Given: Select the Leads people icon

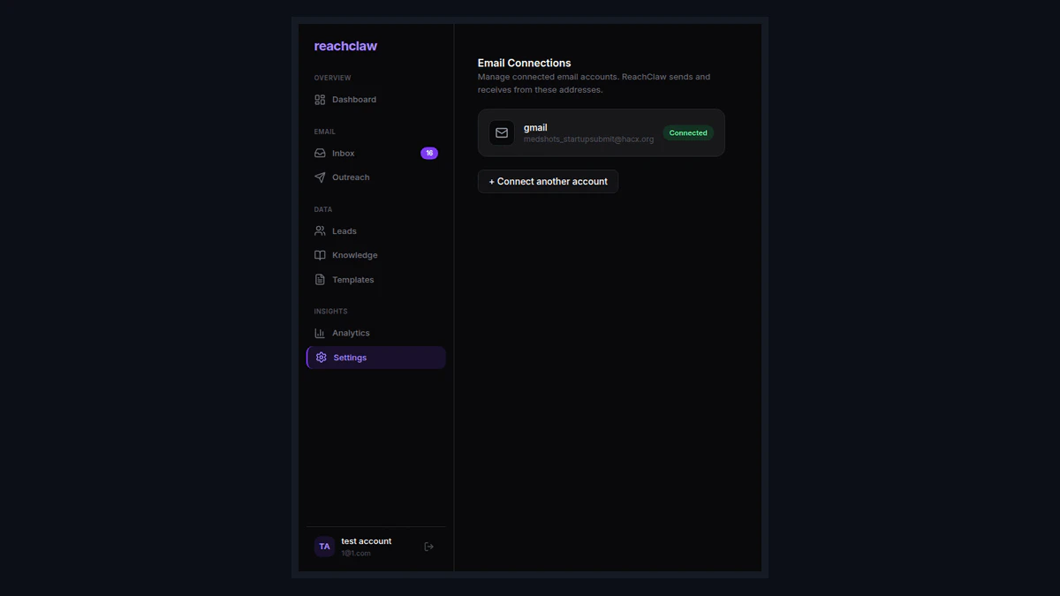Looking at the screenshot, I should (x=319, y=230).
